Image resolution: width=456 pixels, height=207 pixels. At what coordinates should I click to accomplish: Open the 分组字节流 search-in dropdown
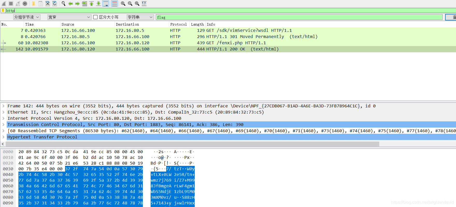(27, 17)
